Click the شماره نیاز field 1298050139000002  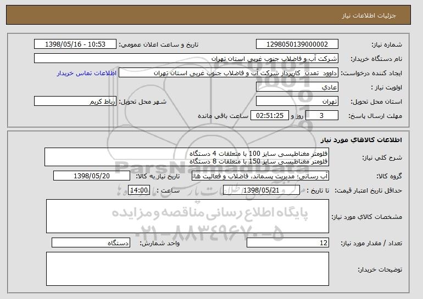(297, 44)
